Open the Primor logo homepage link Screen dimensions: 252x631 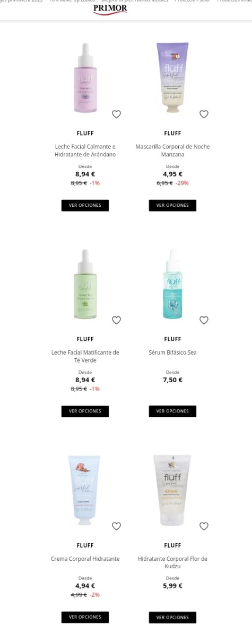point(110,9)
